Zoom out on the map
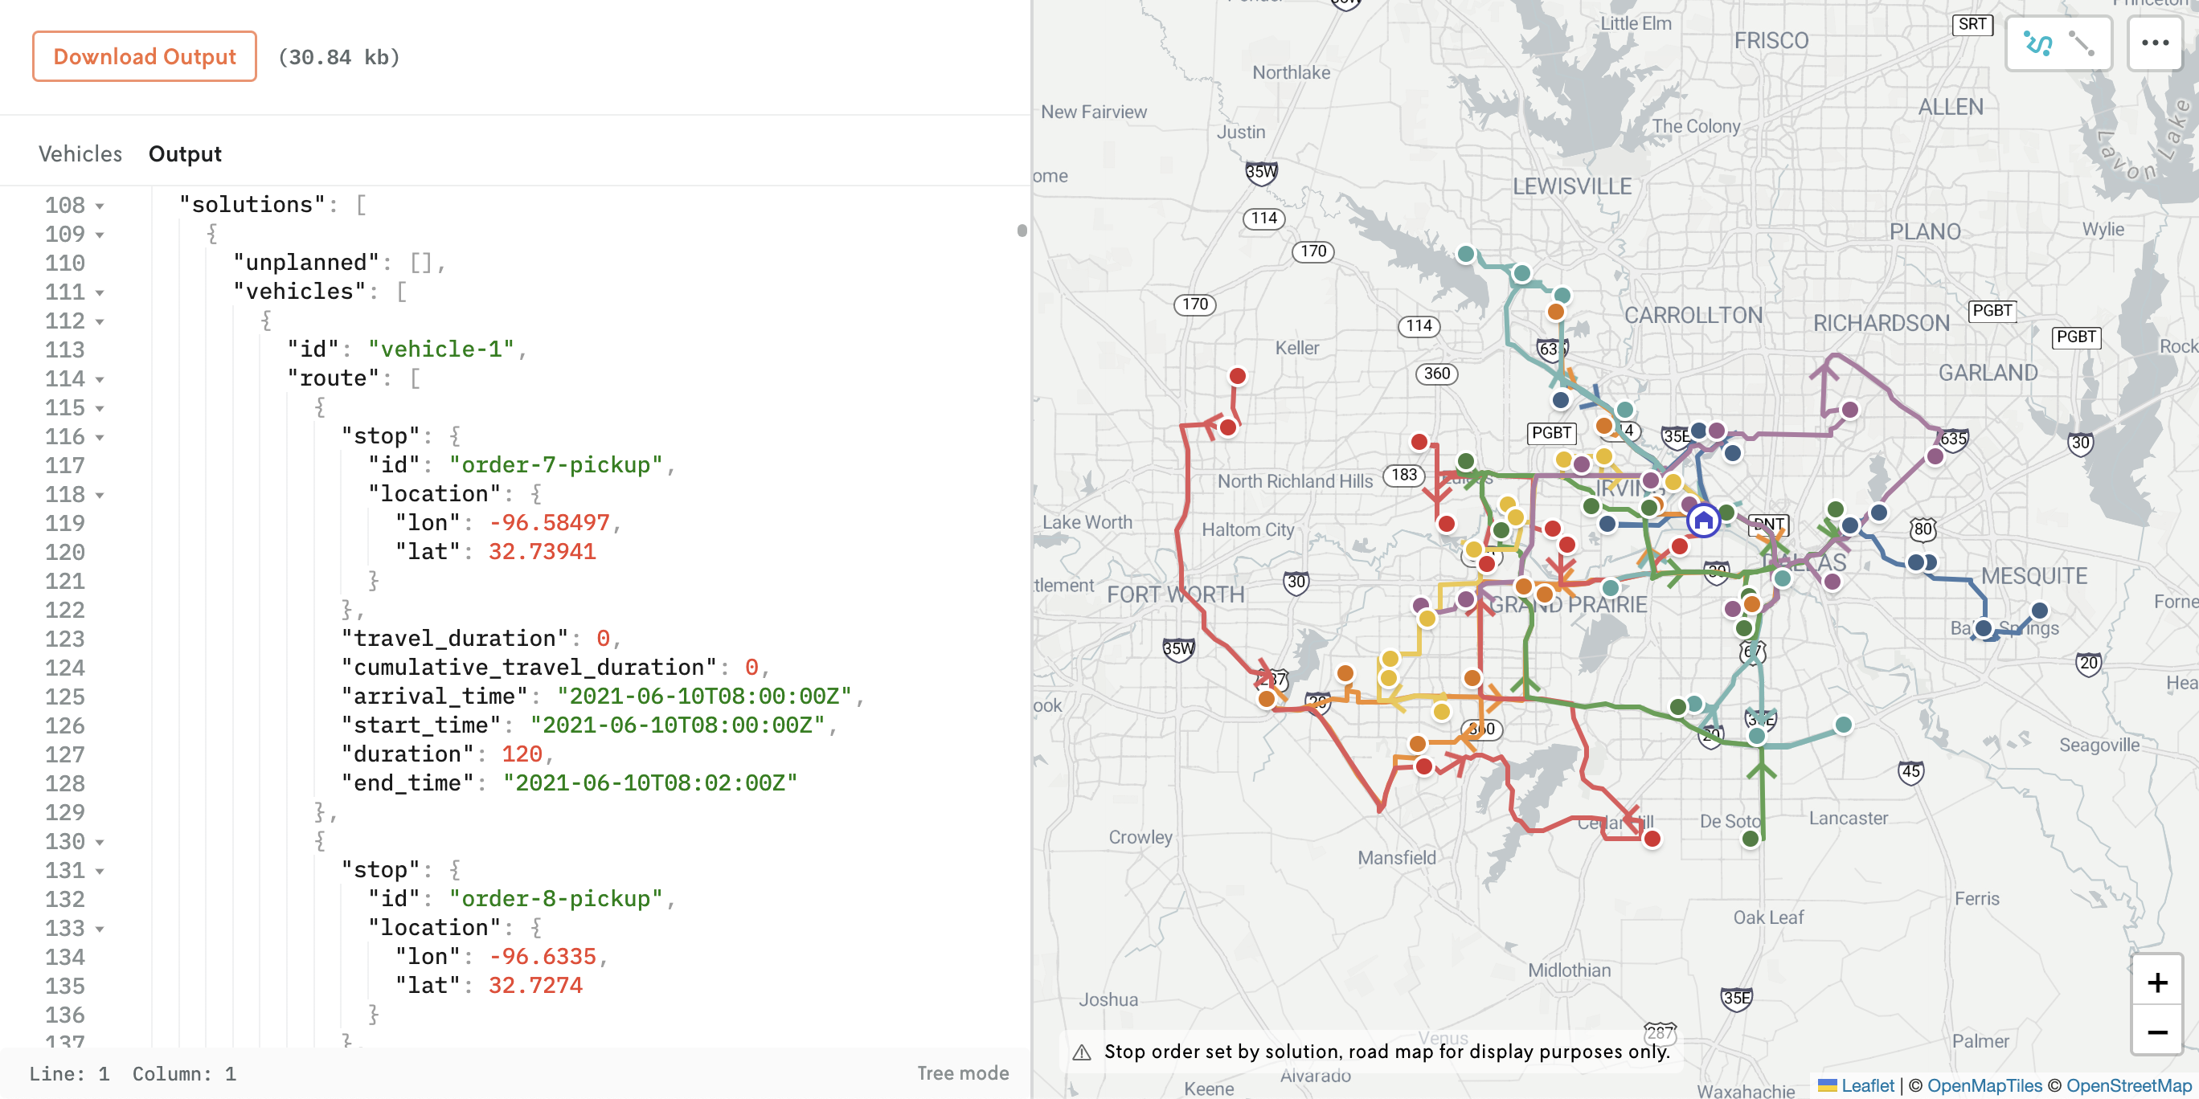Viewport: 2199px width, 1099px height. pos(2157,1032)
